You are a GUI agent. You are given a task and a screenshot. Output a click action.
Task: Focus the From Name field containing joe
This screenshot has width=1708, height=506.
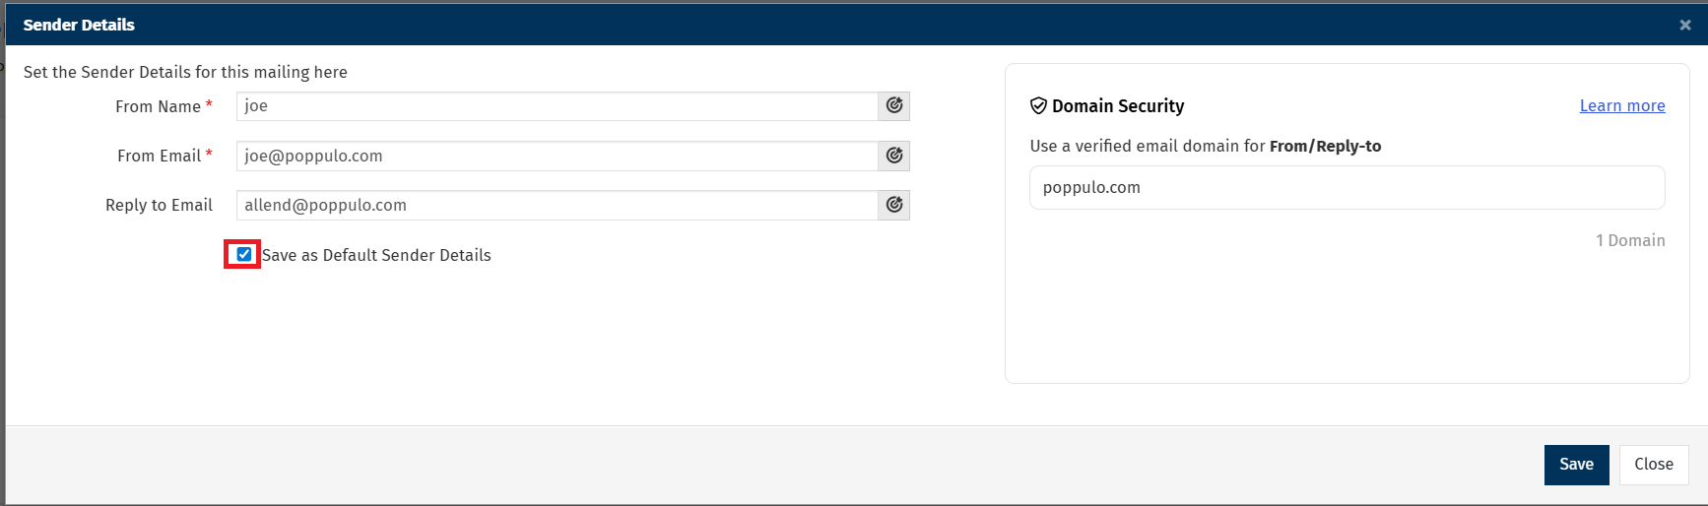[x=558, y=106]
